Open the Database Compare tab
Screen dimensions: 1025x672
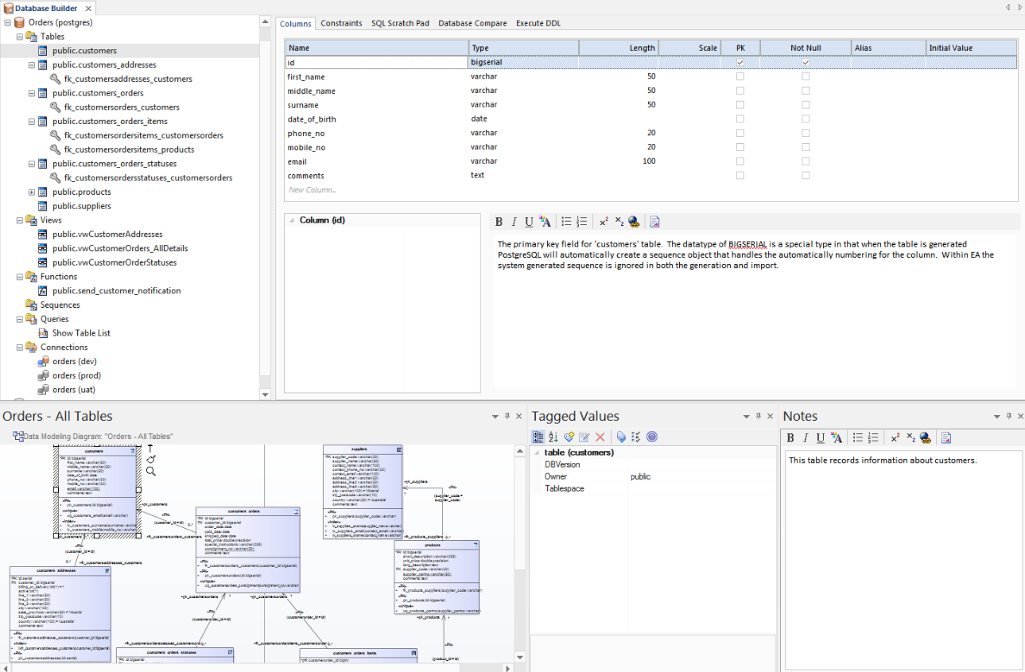[x=472, y=23]
